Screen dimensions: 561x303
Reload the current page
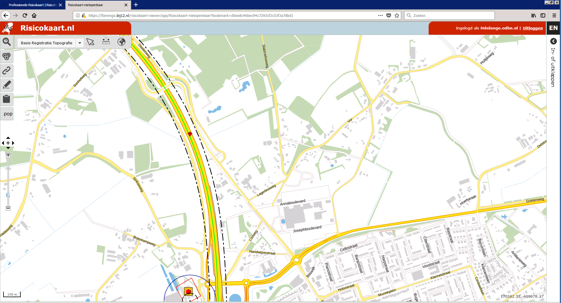[x=25, y=15]
